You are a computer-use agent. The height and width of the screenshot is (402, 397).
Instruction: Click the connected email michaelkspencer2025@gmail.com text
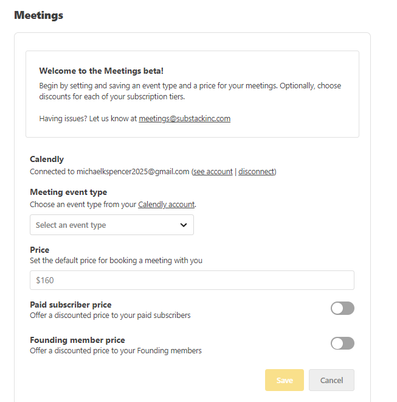coord(133,172)
